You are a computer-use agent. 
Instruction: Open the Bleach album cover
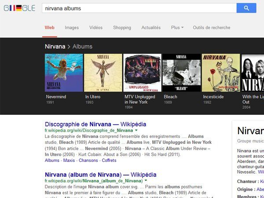coord(181,73)
